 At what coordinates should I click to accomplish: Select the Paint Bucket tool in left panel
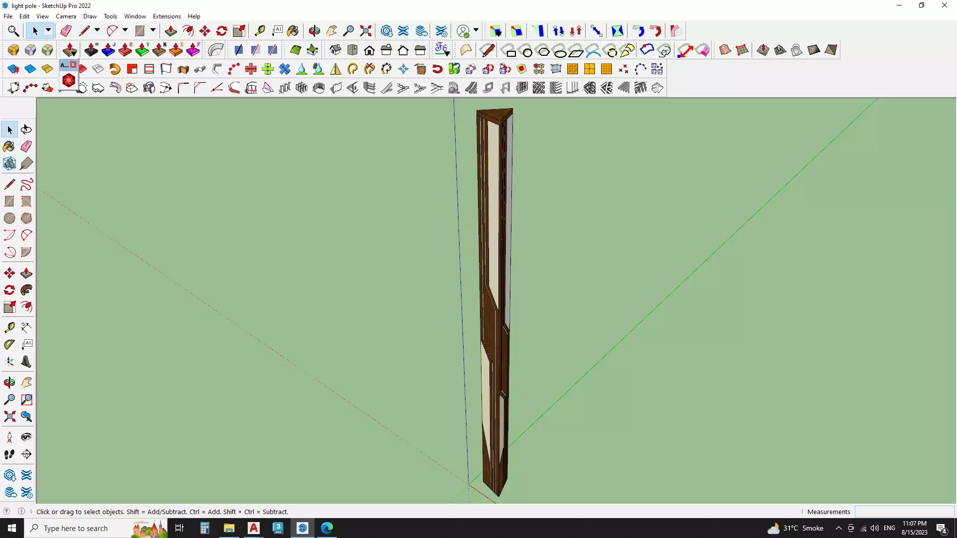click(9, 146)
